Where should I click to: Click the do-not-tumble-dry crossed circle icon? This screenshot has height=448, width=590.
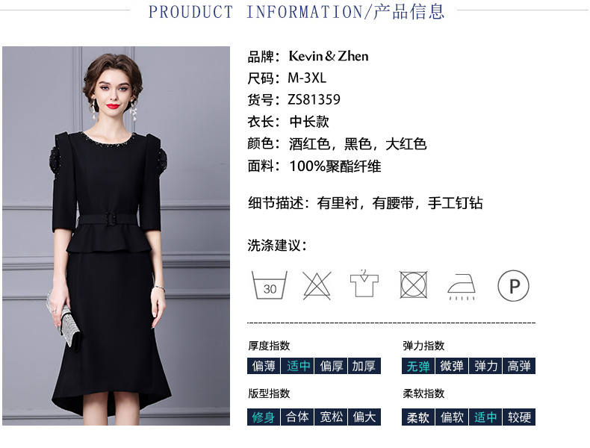413,284
